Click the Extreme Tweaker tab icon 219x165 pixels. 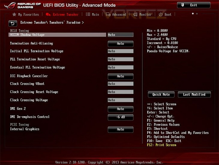(48, 14)
